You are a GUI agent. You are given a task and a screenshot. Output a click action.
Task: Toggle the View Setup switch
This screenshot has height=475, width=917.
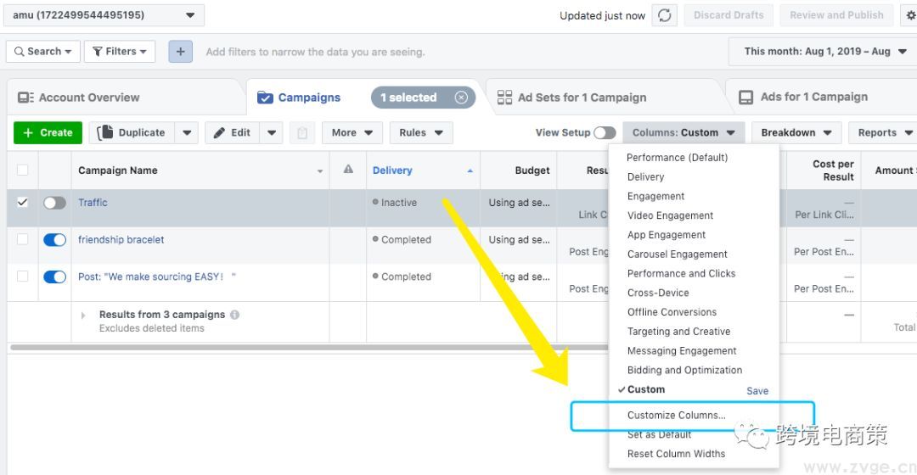605,133
